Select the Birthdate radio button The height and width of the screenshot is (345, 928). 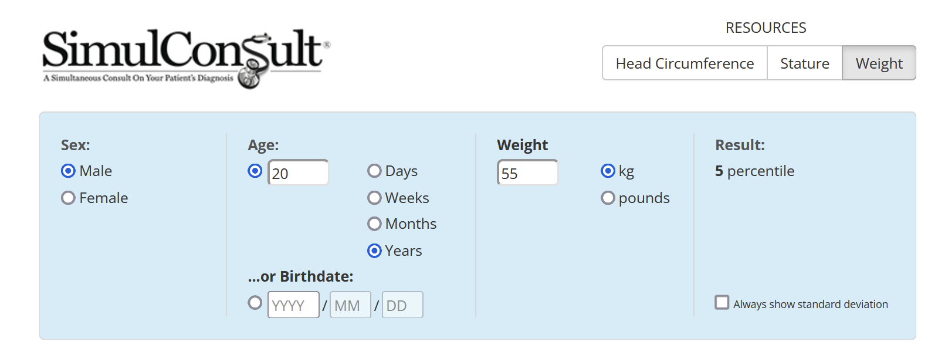[x=255, y=303]
